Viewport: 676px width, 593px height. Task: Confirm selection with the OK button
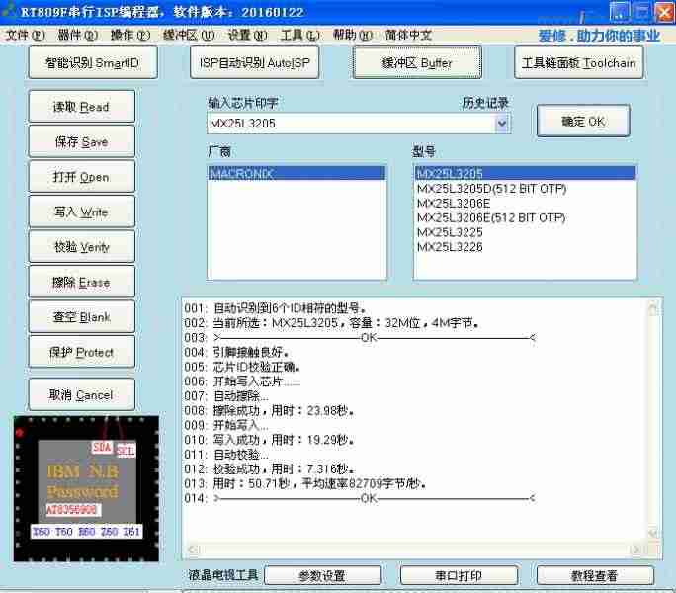(583, 122)
